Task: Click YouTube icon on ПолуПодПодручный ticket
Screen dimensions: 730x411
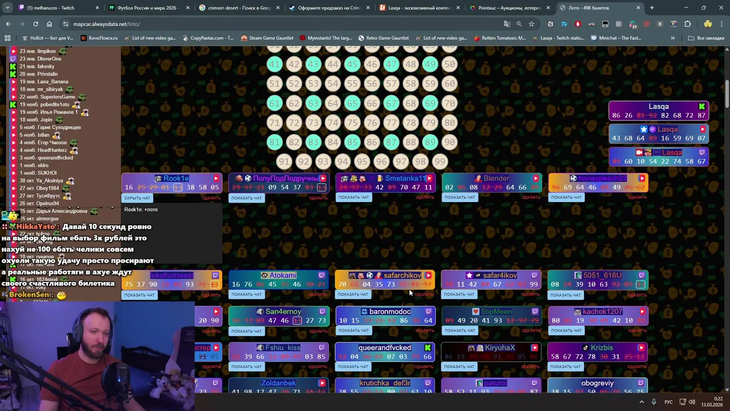Action: (x=323, y=179)
